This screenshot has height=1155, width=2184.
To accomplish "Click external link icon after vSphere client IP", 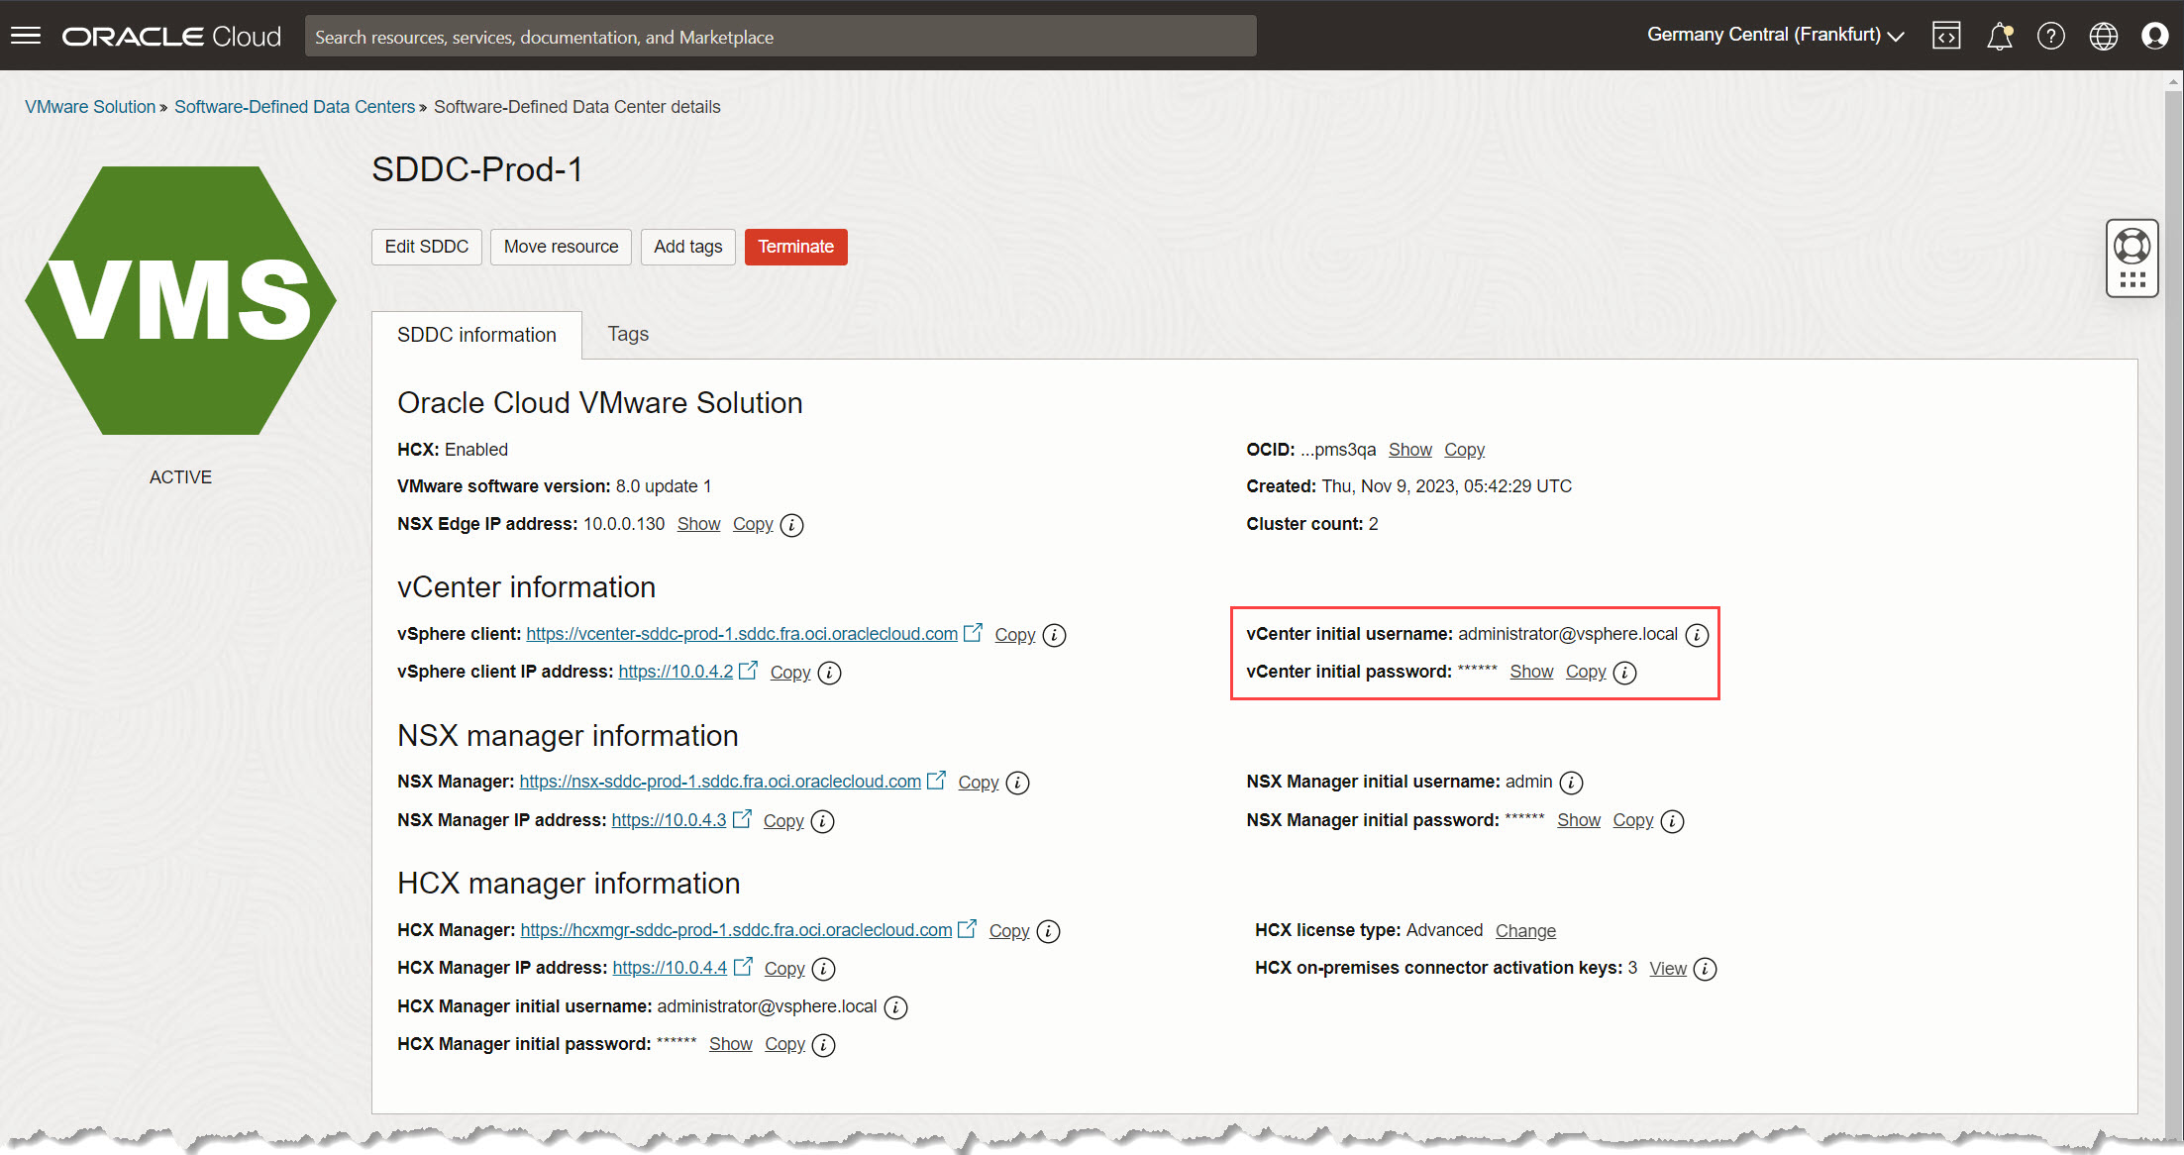I will pos(749,670).
